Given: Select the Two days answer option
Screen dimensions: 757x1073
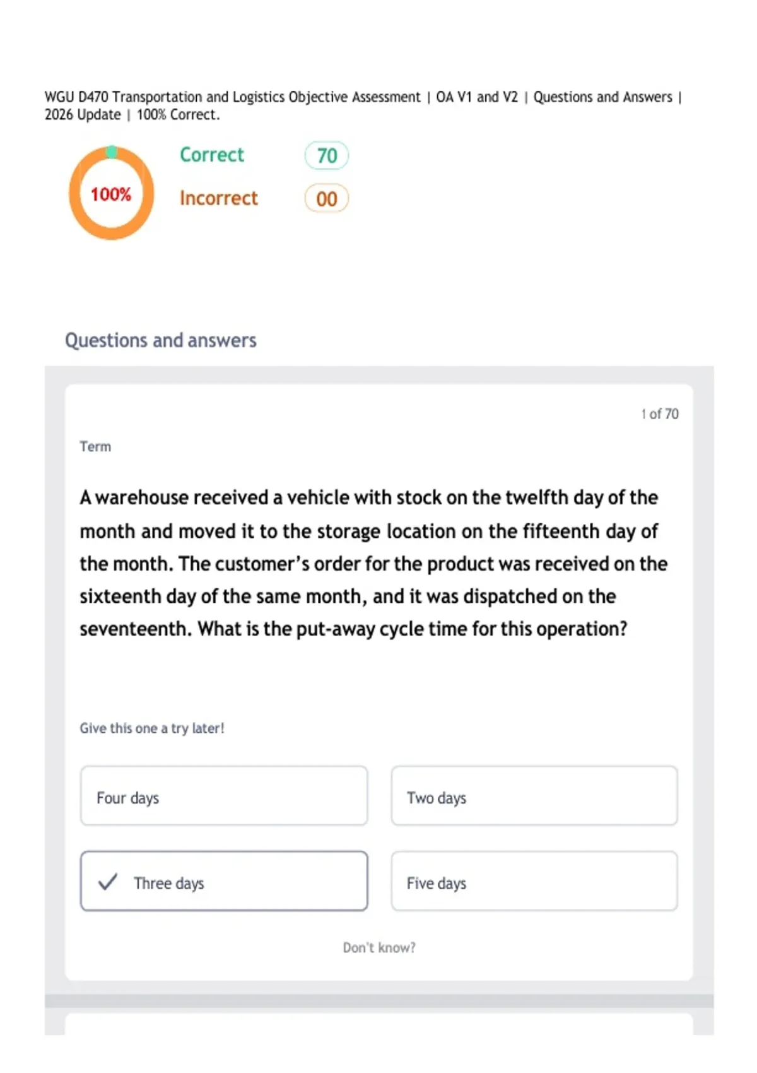Looking at the screenshot, I should 534,795.
